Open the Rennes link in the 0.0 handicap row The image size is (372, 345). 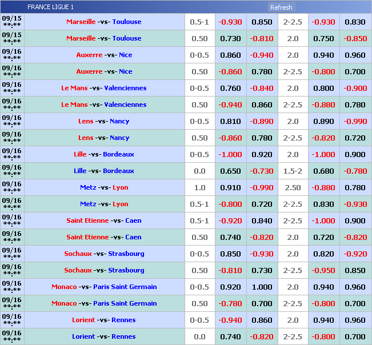[x=124, y=336]
